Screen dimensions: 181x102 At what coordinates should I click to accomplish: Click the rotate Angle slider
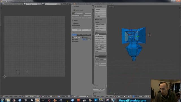pos(99,90)
